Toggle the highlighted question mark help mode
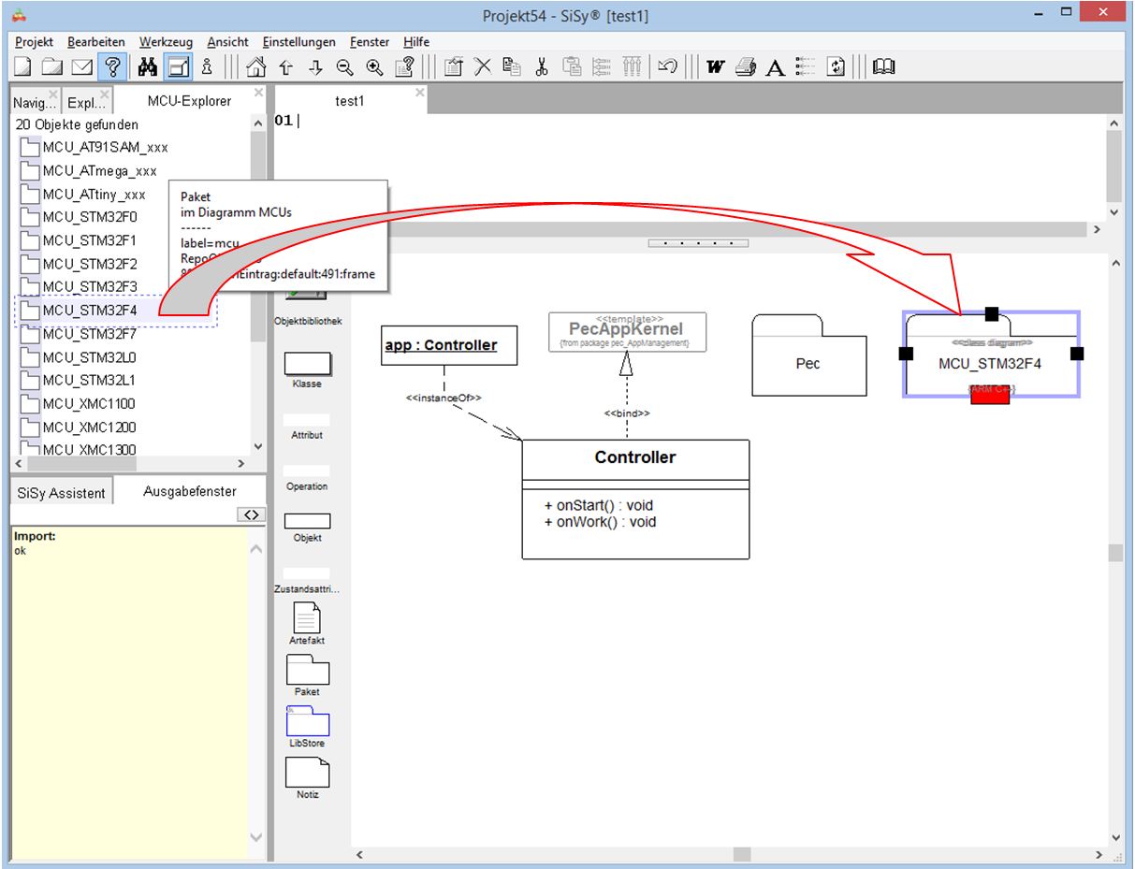This screenshot has height=869, width=1135. point(113,66)
